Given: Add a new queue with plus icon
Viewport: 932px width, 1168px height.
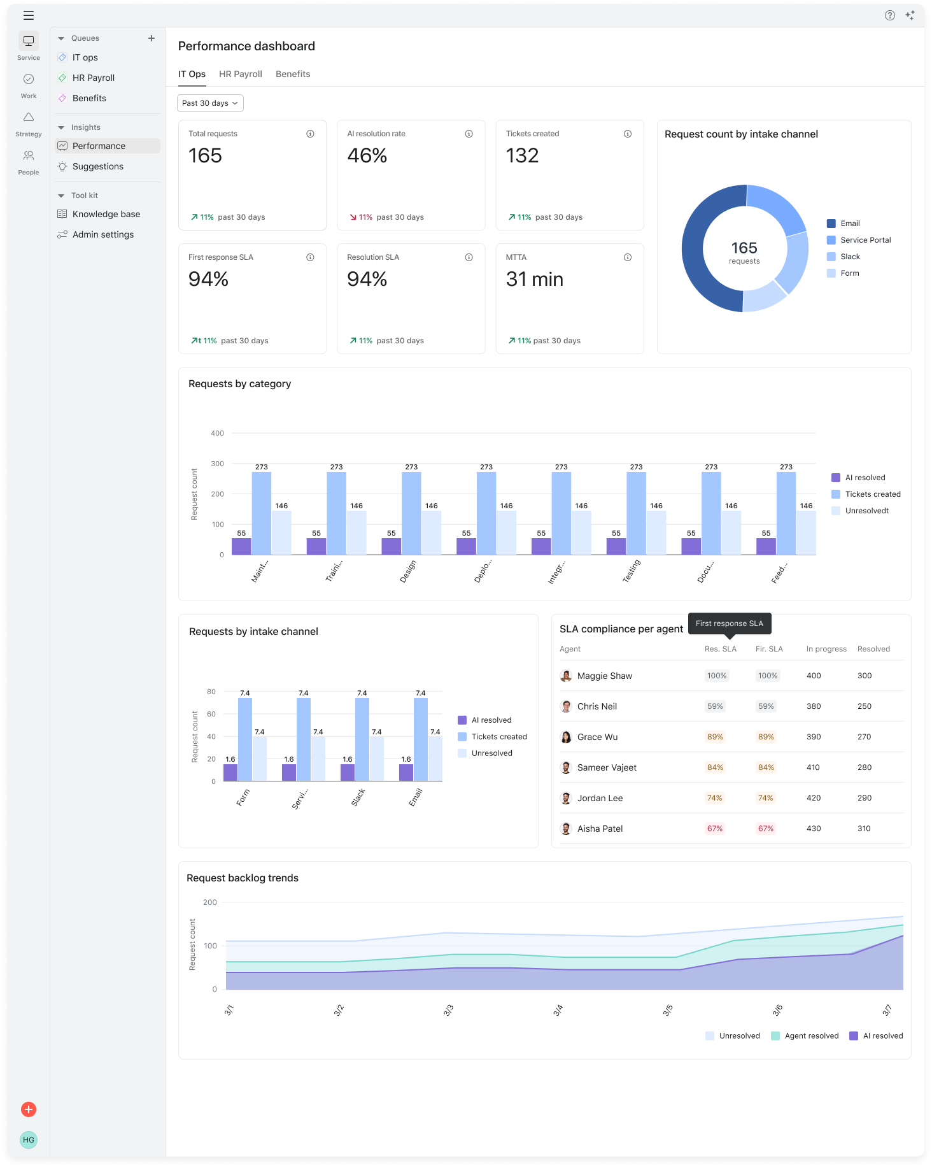Looking at the screenshot, I should pos(152,38).
